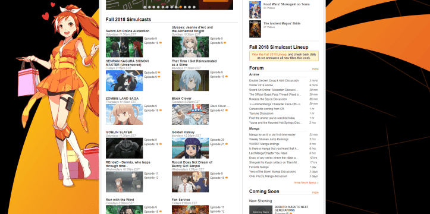Open the Black Clover title link
The image size is (430, 214).
181,98
